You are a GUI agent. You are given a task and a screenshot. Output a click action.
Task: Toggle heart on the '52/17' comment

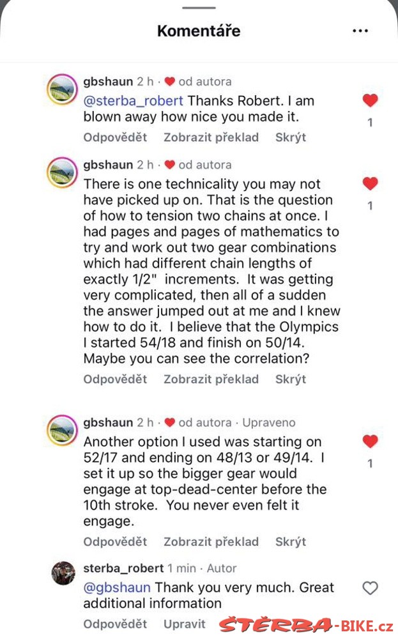click(370, 441)
